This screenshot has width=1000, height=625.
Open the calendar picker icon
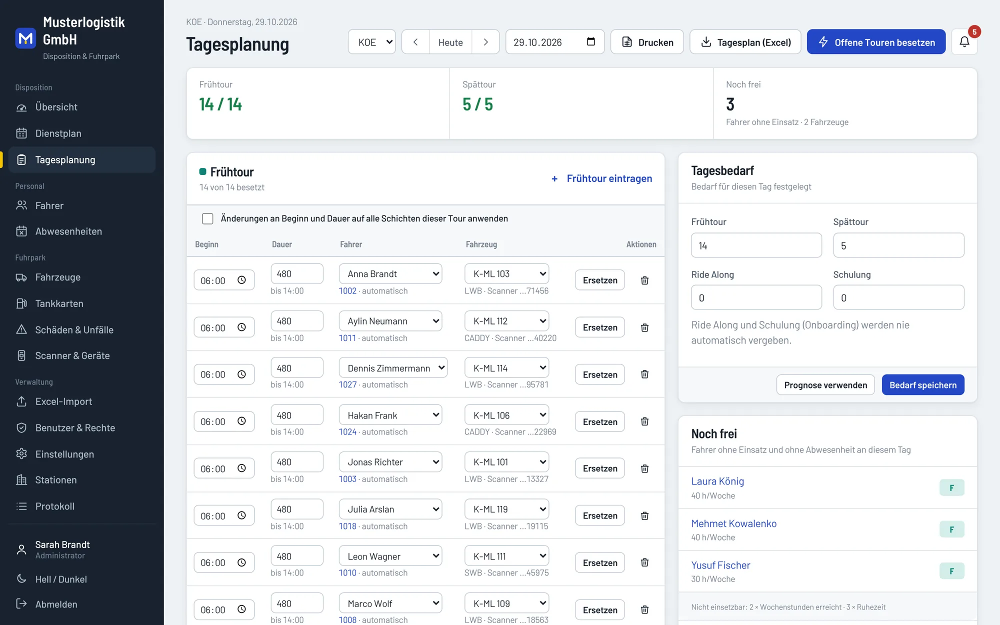click(590, 41)
